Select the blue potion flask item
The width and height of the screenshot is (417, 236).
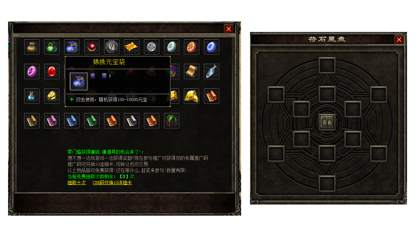pyautogui.click(x=32, y=96)
